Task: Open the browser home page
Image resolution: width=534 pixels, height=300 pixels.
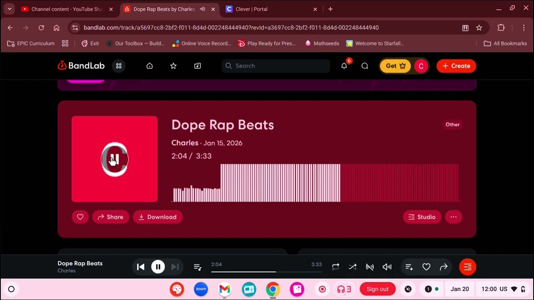Action: [x=56, y=27]
